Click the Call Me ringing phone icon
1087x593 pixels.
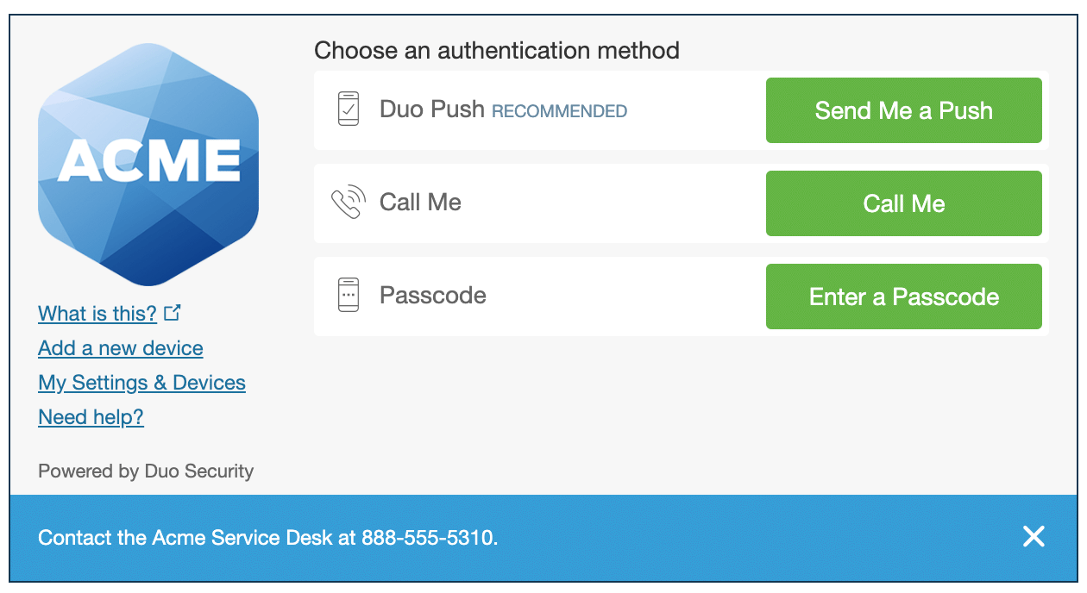point(348,203)
